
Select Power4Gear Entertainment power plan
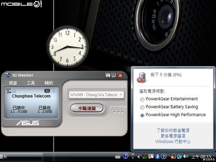[169, 99]
